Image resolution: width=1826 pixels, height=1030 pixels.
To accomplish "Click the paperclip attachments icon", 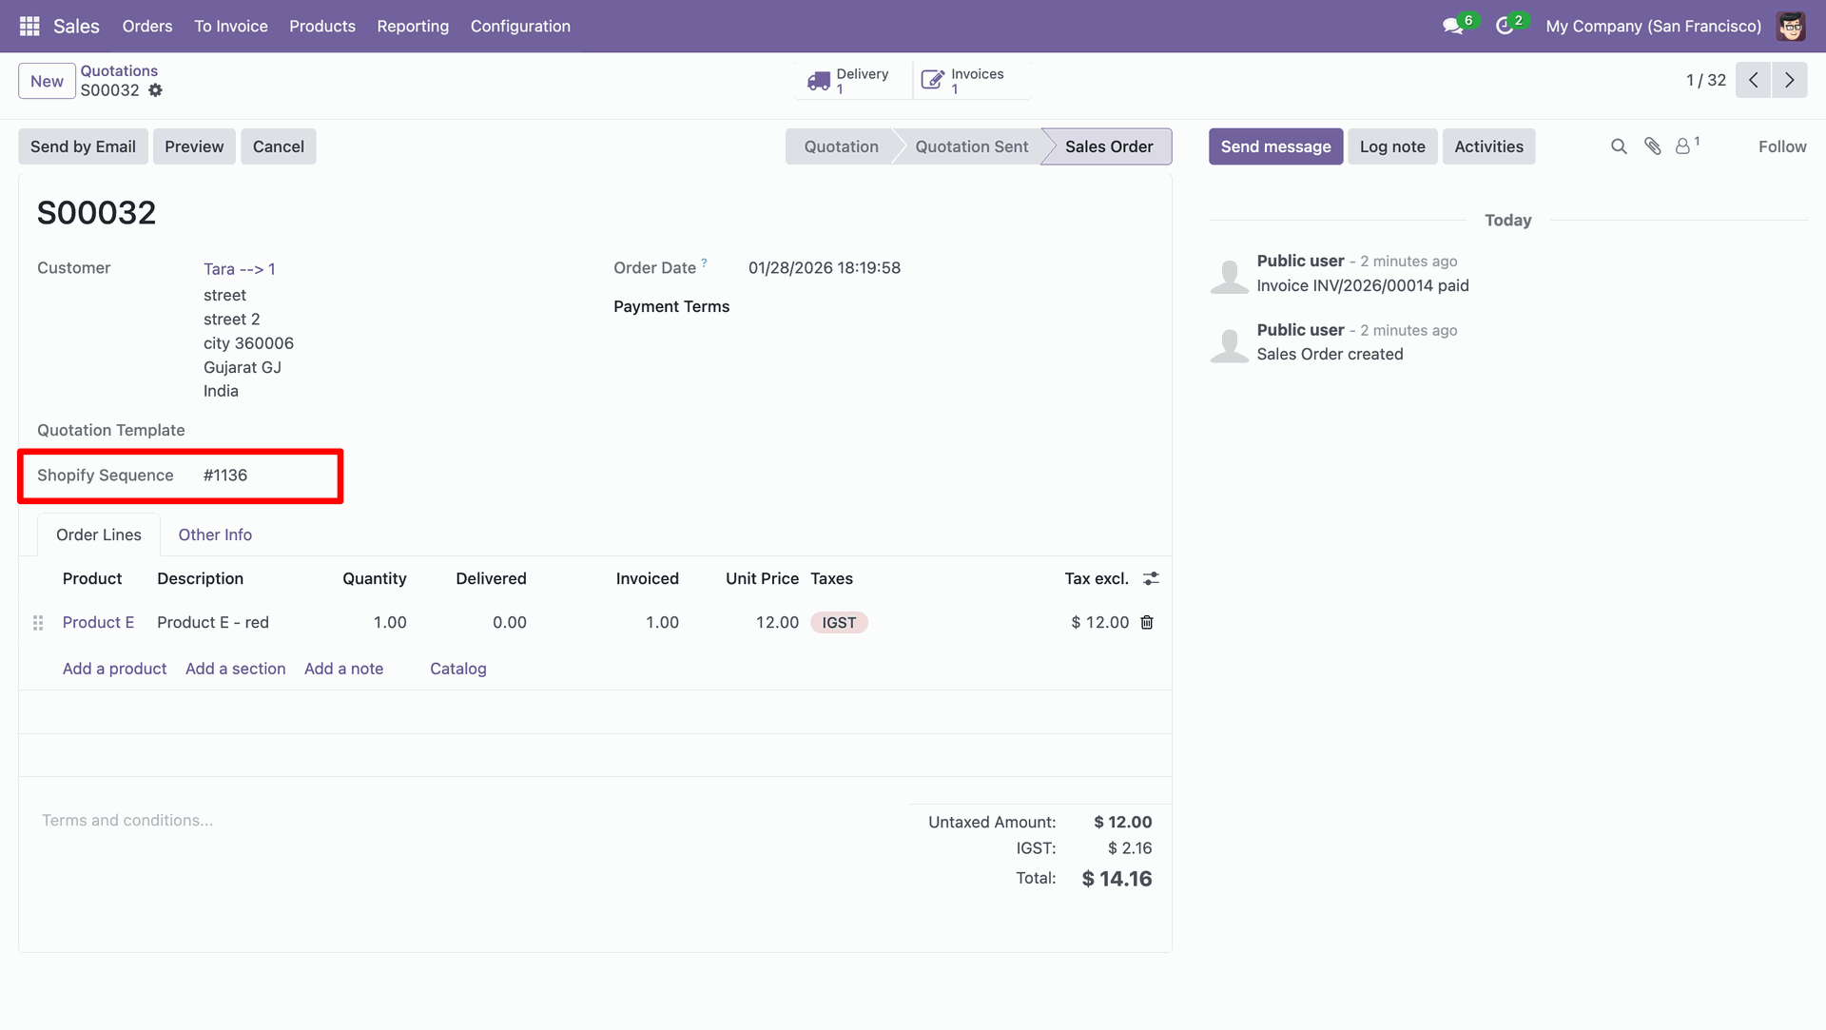I will pyautogui.click(x=1653, y=146).
